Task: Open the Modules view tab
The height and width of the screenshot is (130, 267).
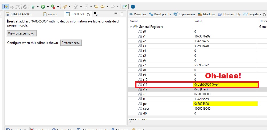Action: pyautogui.click(x=207, y=14)
